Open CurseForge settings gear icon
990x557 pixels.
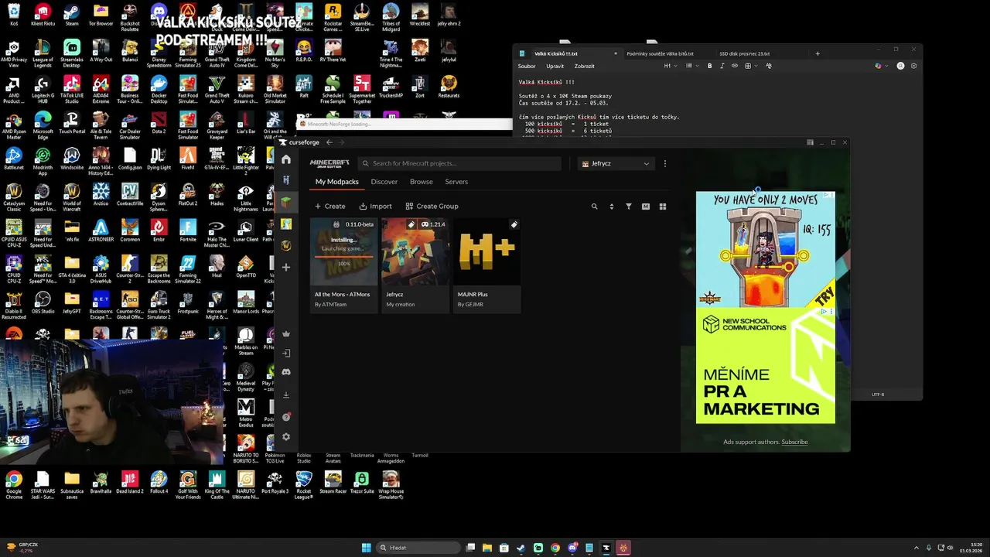[286, 436]
